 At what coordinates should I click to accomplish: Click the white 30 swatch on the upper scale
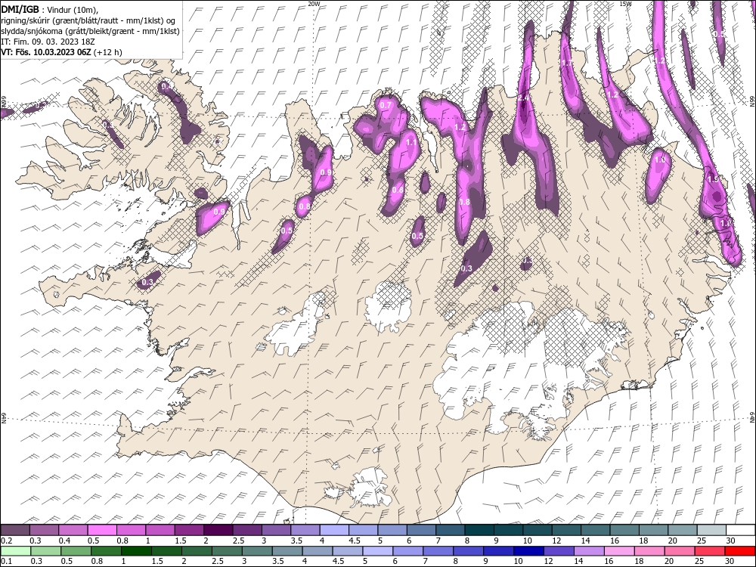741,530
